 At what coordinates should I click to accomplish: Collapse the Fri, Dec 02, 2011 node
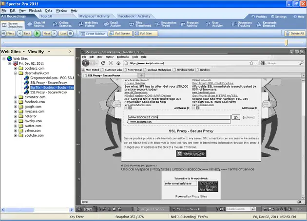tap(10, 64)
